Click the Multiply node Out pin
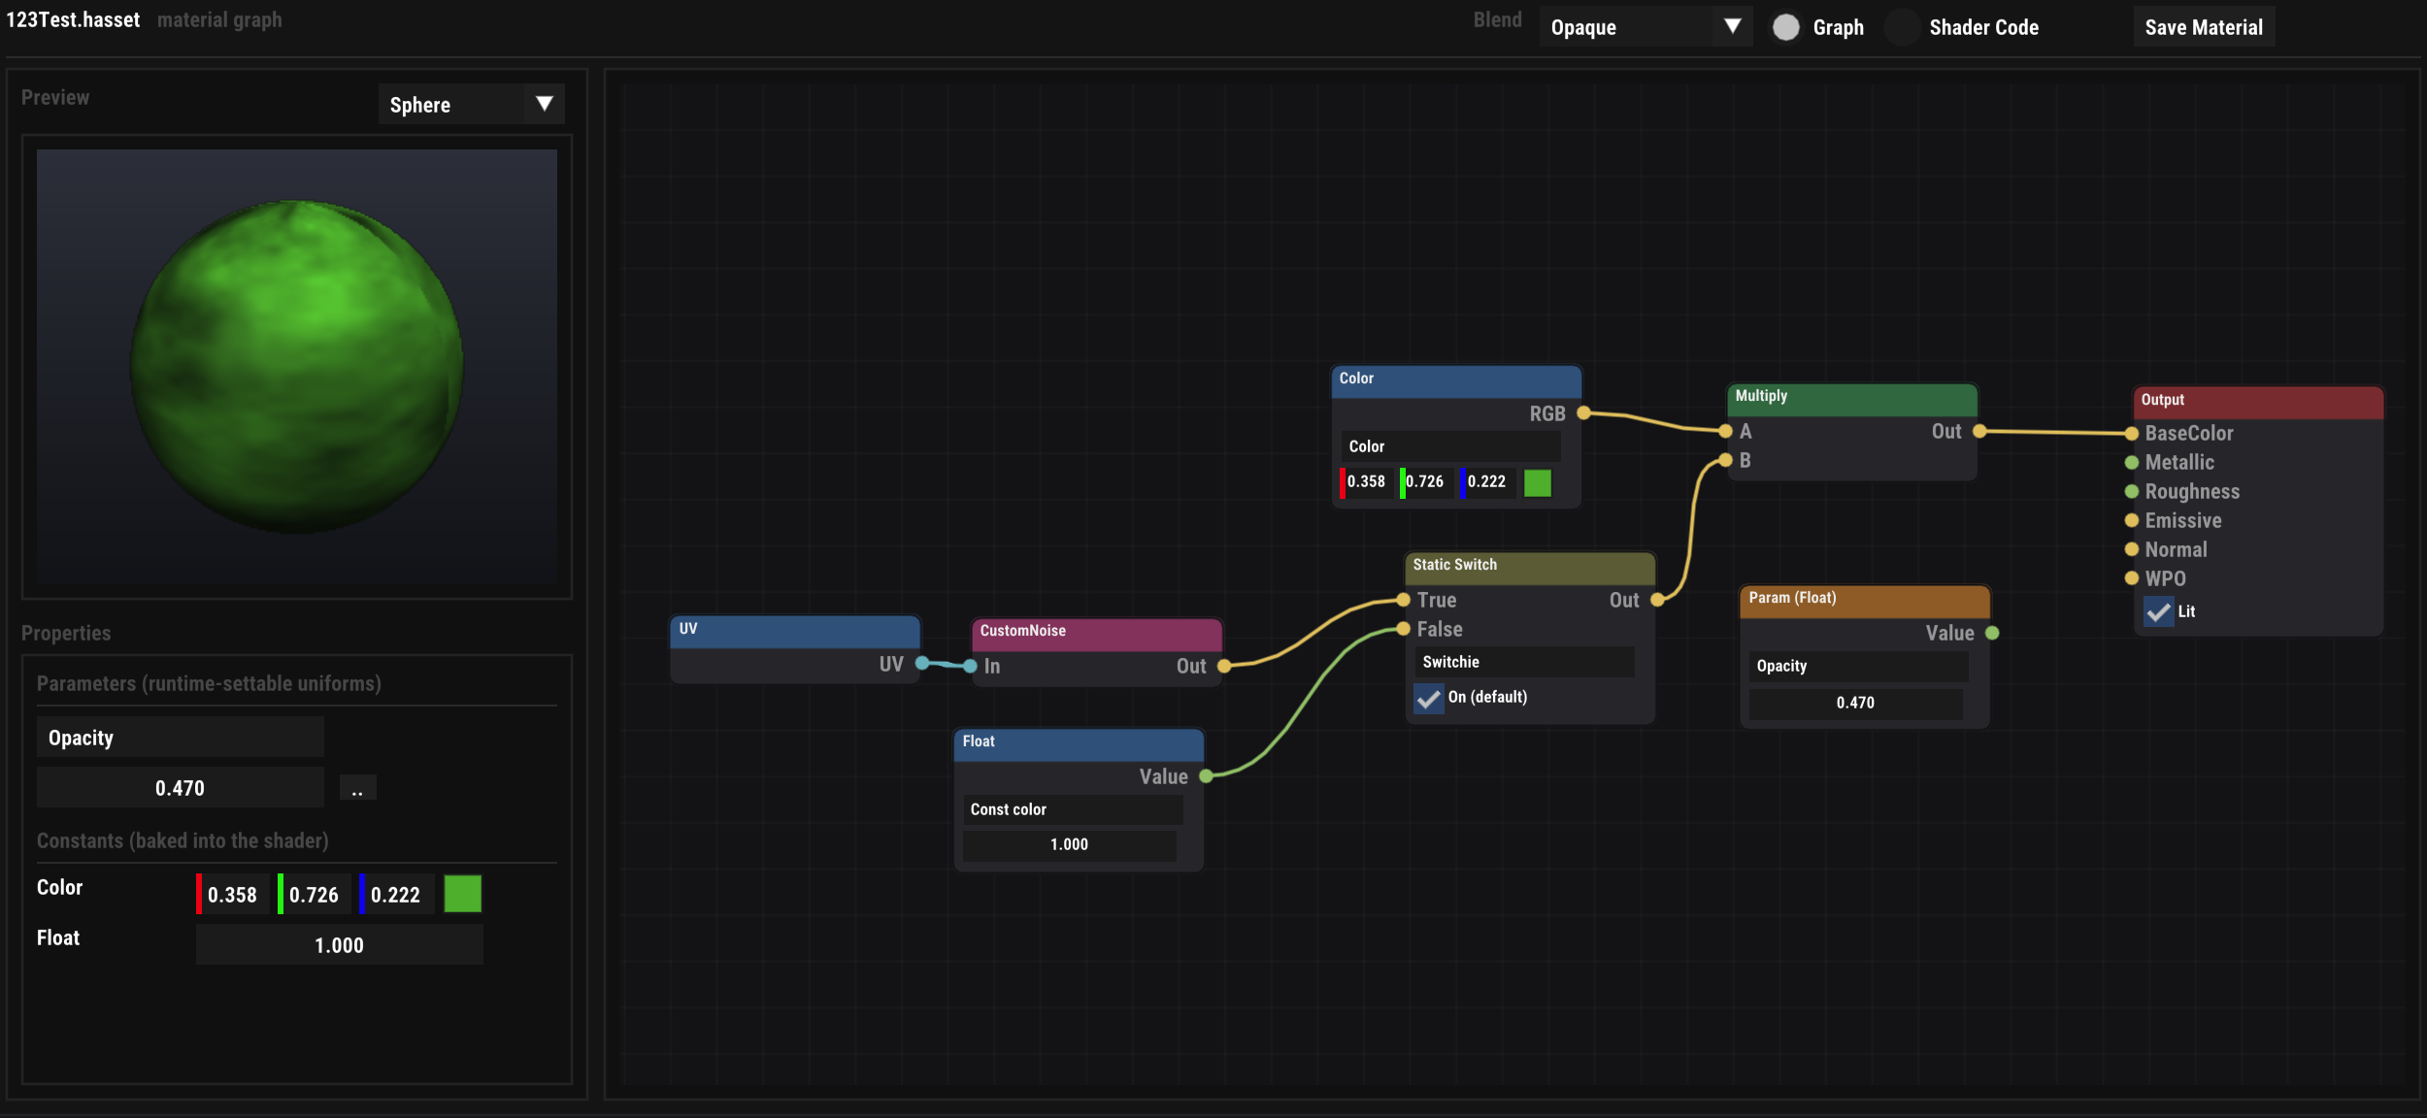This screenshot has height=1118, width=2427. [x=1979, y=431]
